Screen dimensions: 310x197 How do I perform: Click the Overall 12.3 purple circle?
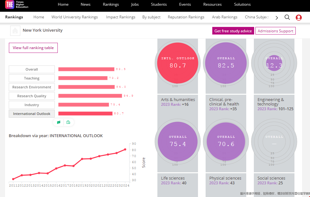pos(274,63)
